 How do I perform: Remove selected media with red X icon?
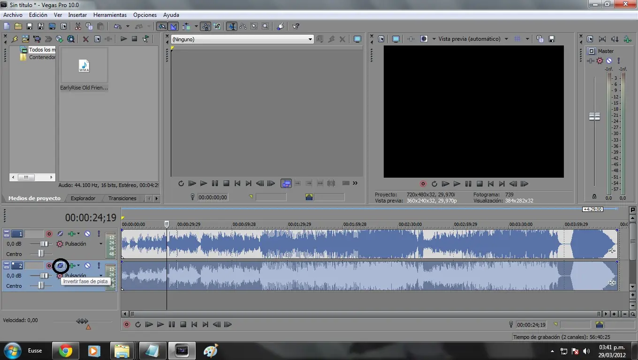[85, 39]
